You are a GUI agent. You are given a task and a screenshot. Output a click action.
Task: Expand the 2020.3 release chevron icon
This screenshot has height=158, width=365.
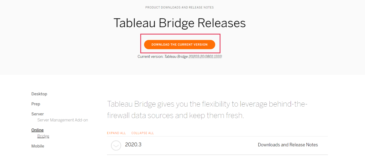(116, 145)
